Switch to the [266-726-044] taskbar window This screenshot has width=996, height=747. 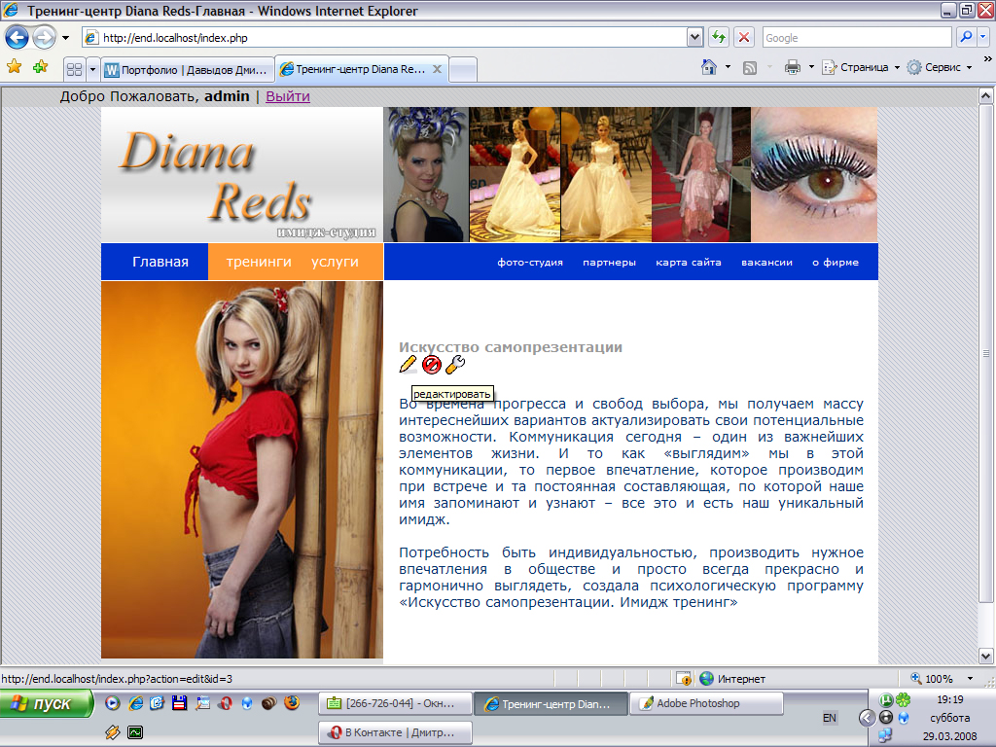point(395,704)
